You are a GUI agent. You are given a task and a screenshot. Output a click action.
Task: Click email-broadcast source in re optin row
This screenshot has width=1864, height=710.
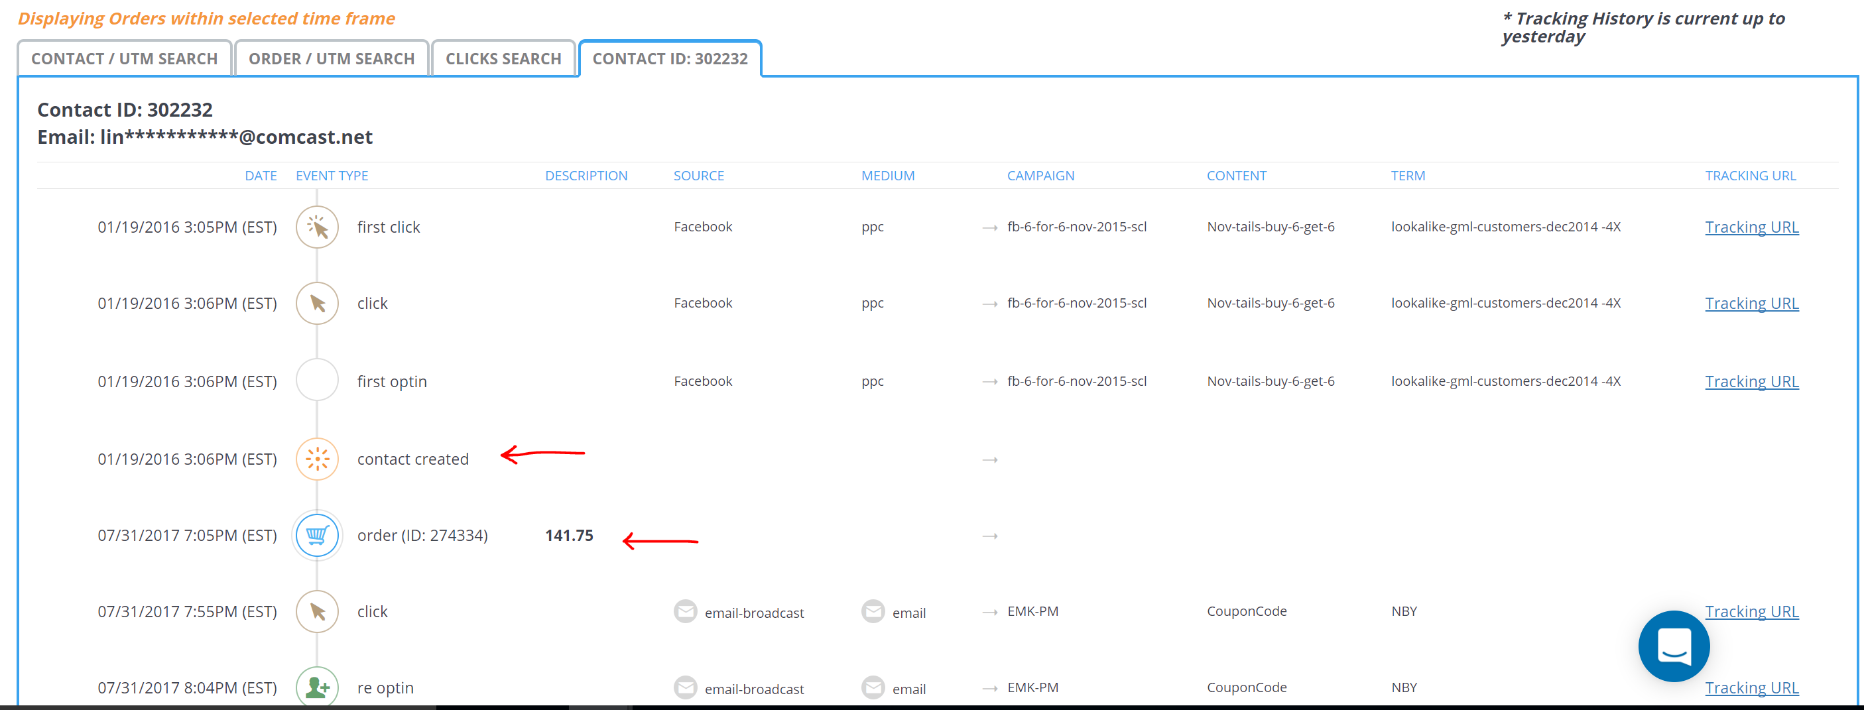coord(754,689)
